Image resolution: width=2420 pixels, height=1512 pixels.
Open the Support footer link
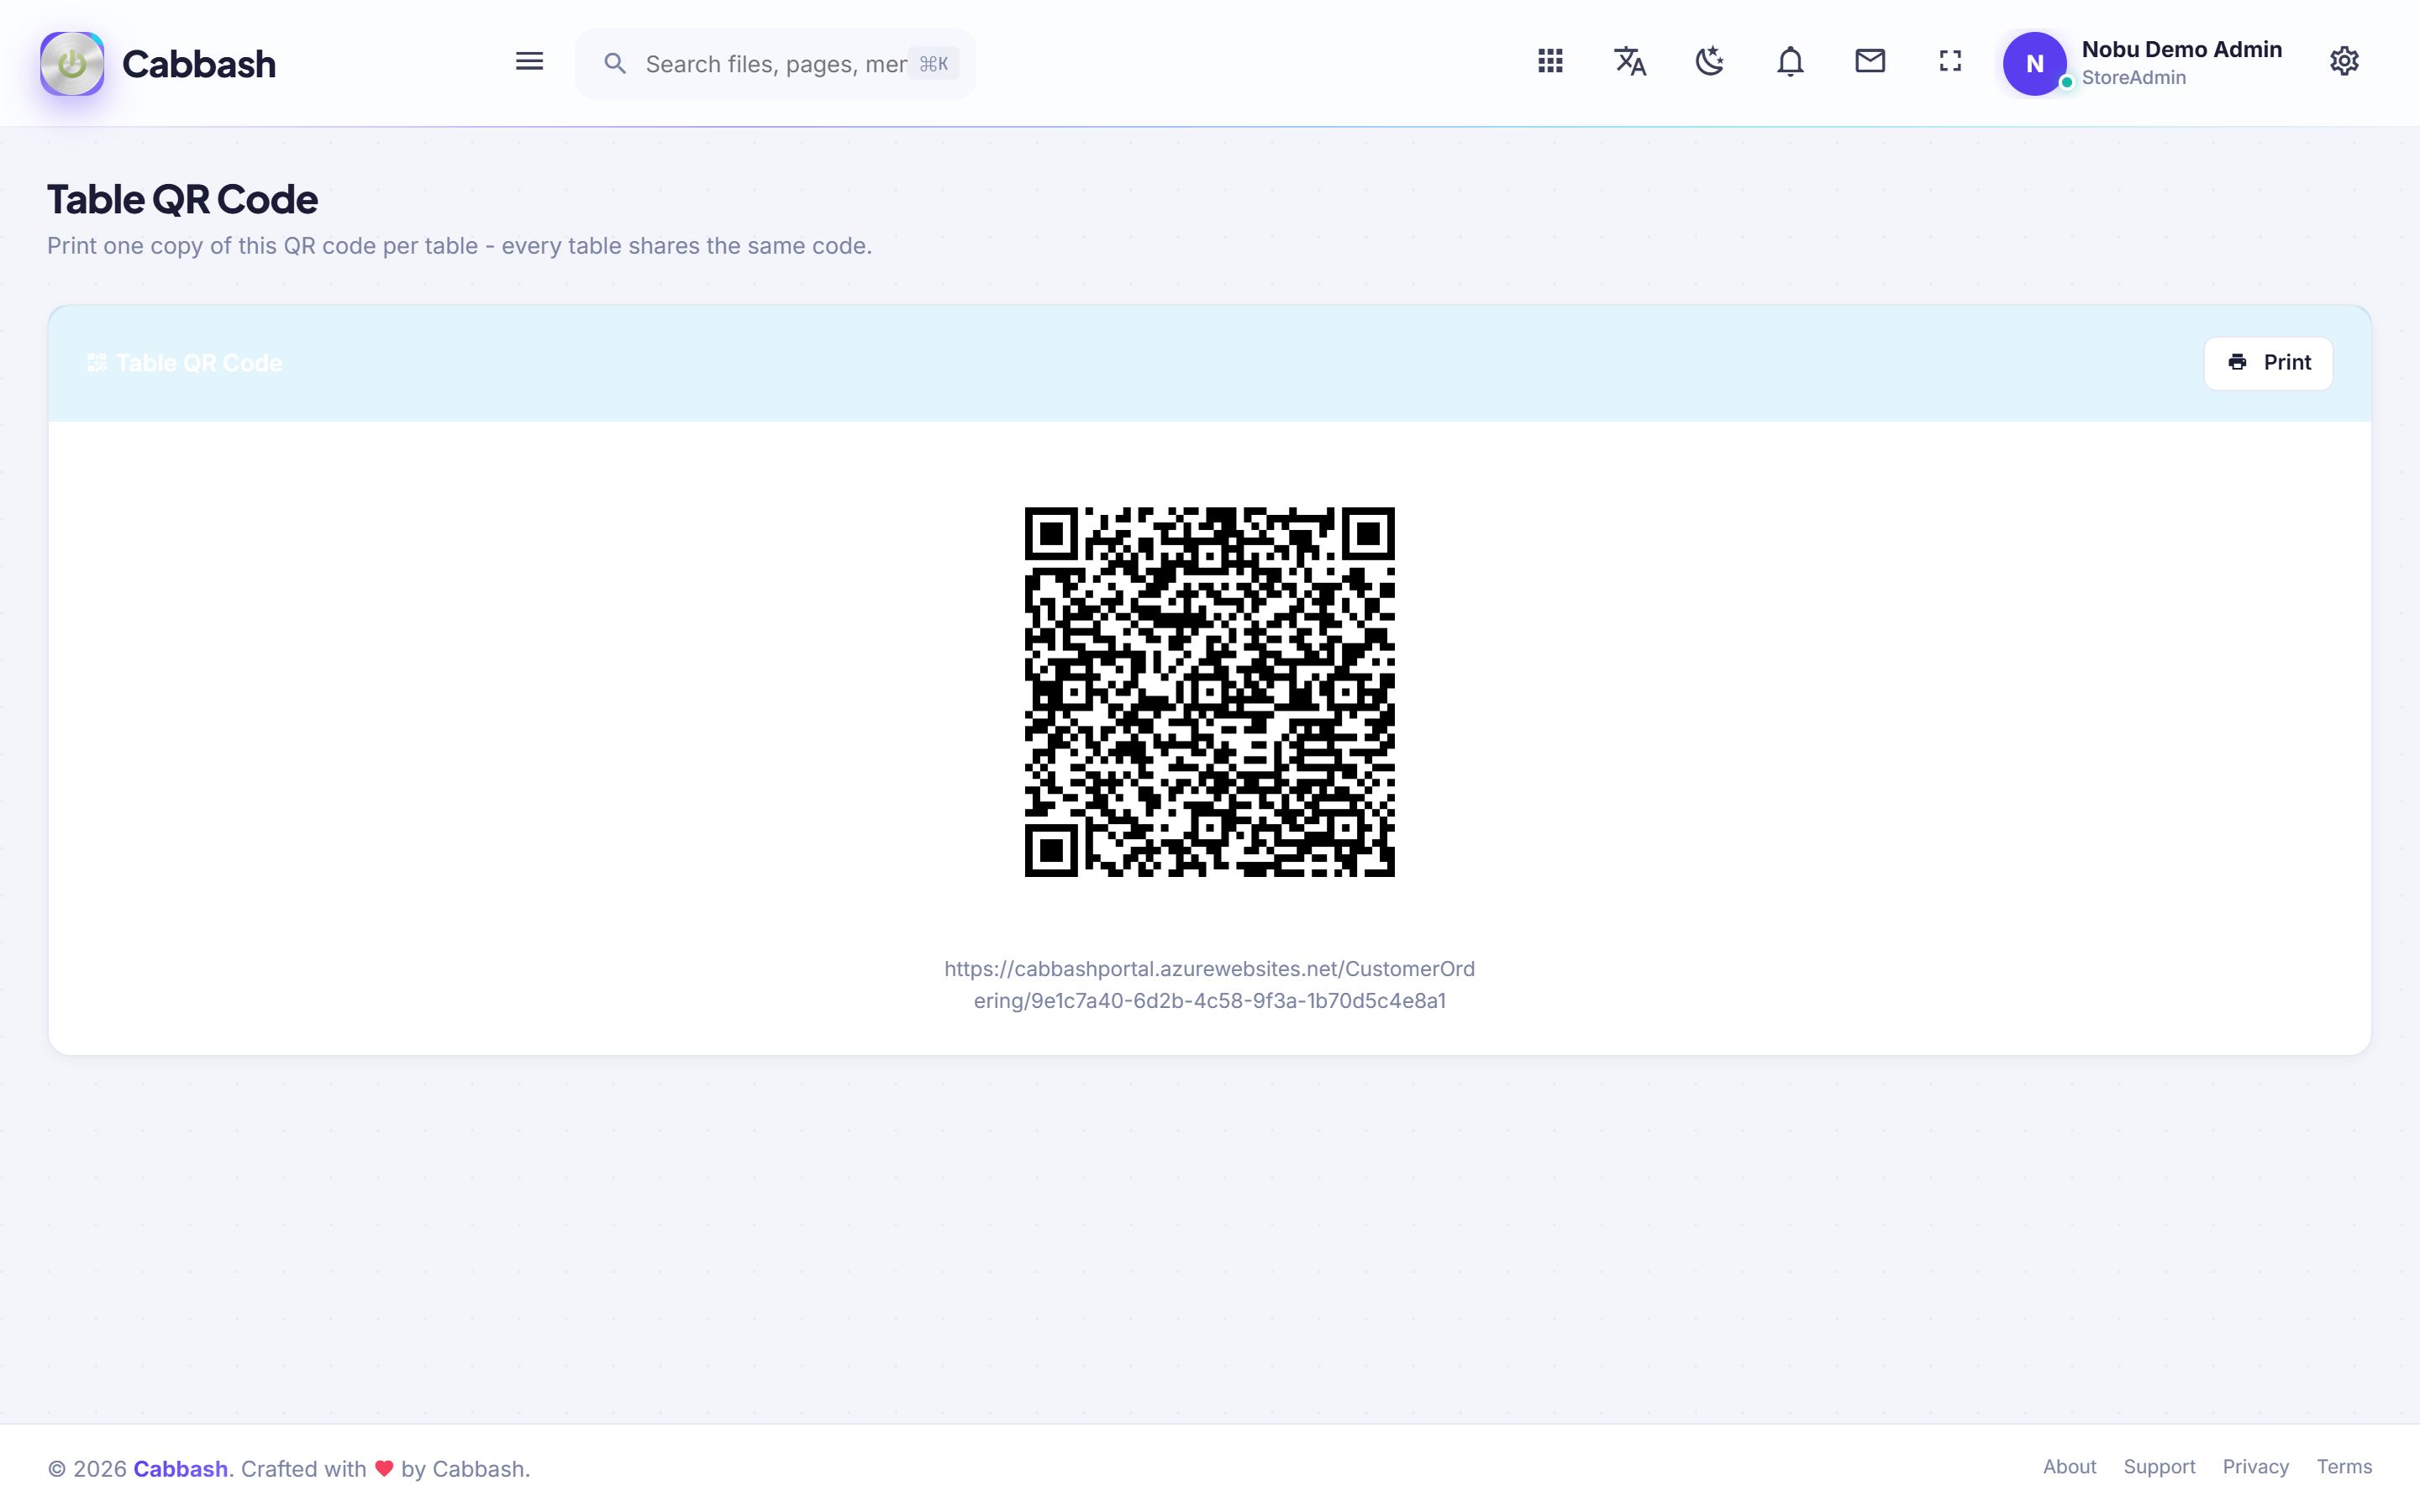pyautogui.click(x=2159, y=1466)
